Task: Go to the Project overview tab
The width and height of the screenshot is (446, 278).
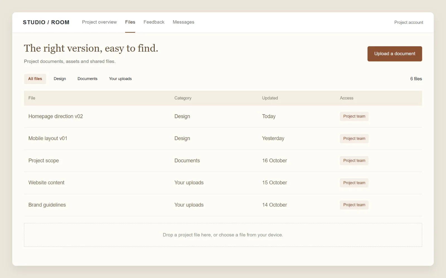Action: click(x=99, y=22)
